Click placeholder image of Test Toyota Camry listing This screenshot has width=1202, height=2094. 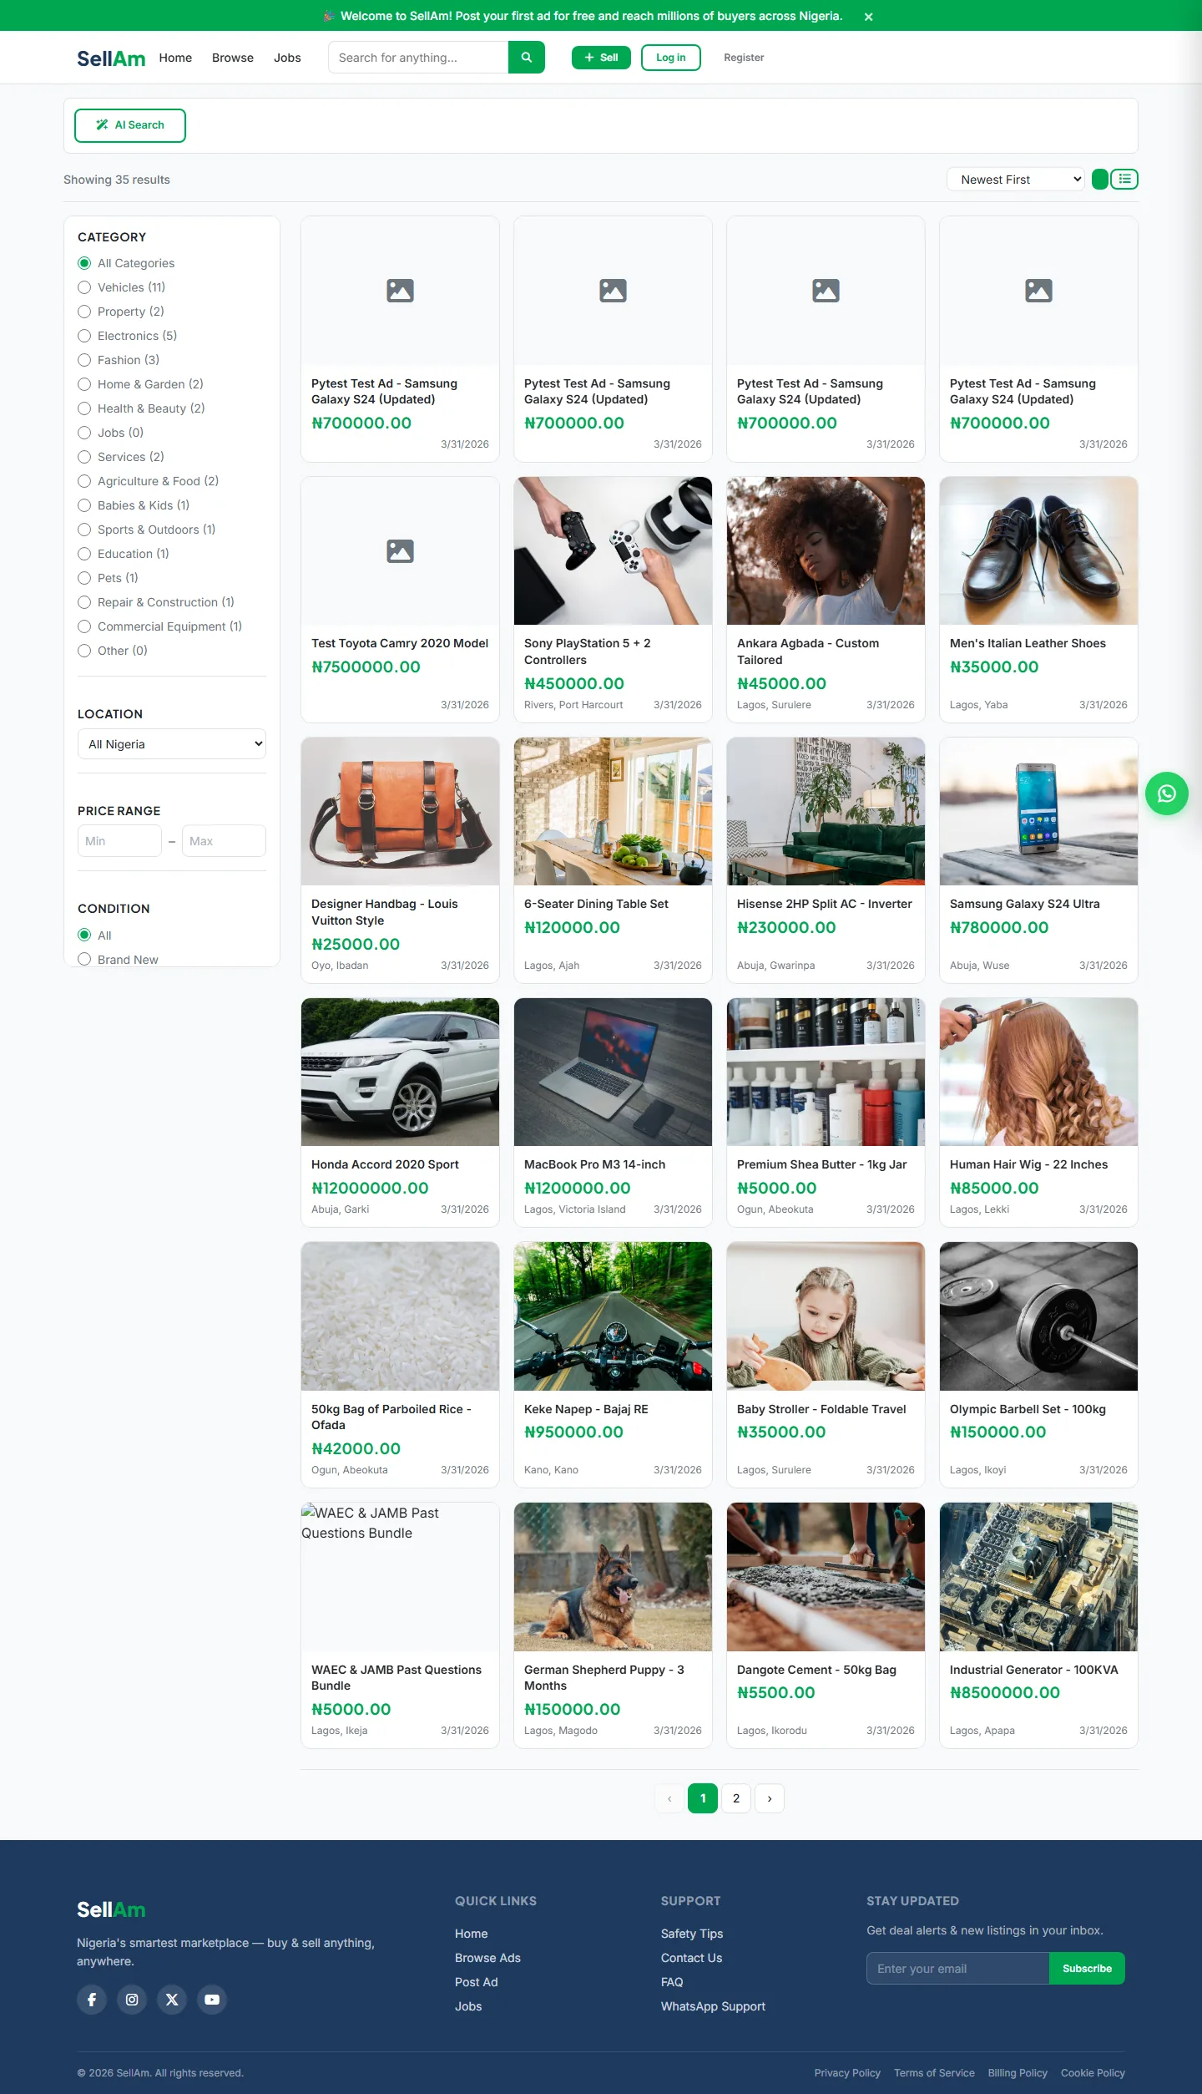pyautogui.click(x=400, y=551)
